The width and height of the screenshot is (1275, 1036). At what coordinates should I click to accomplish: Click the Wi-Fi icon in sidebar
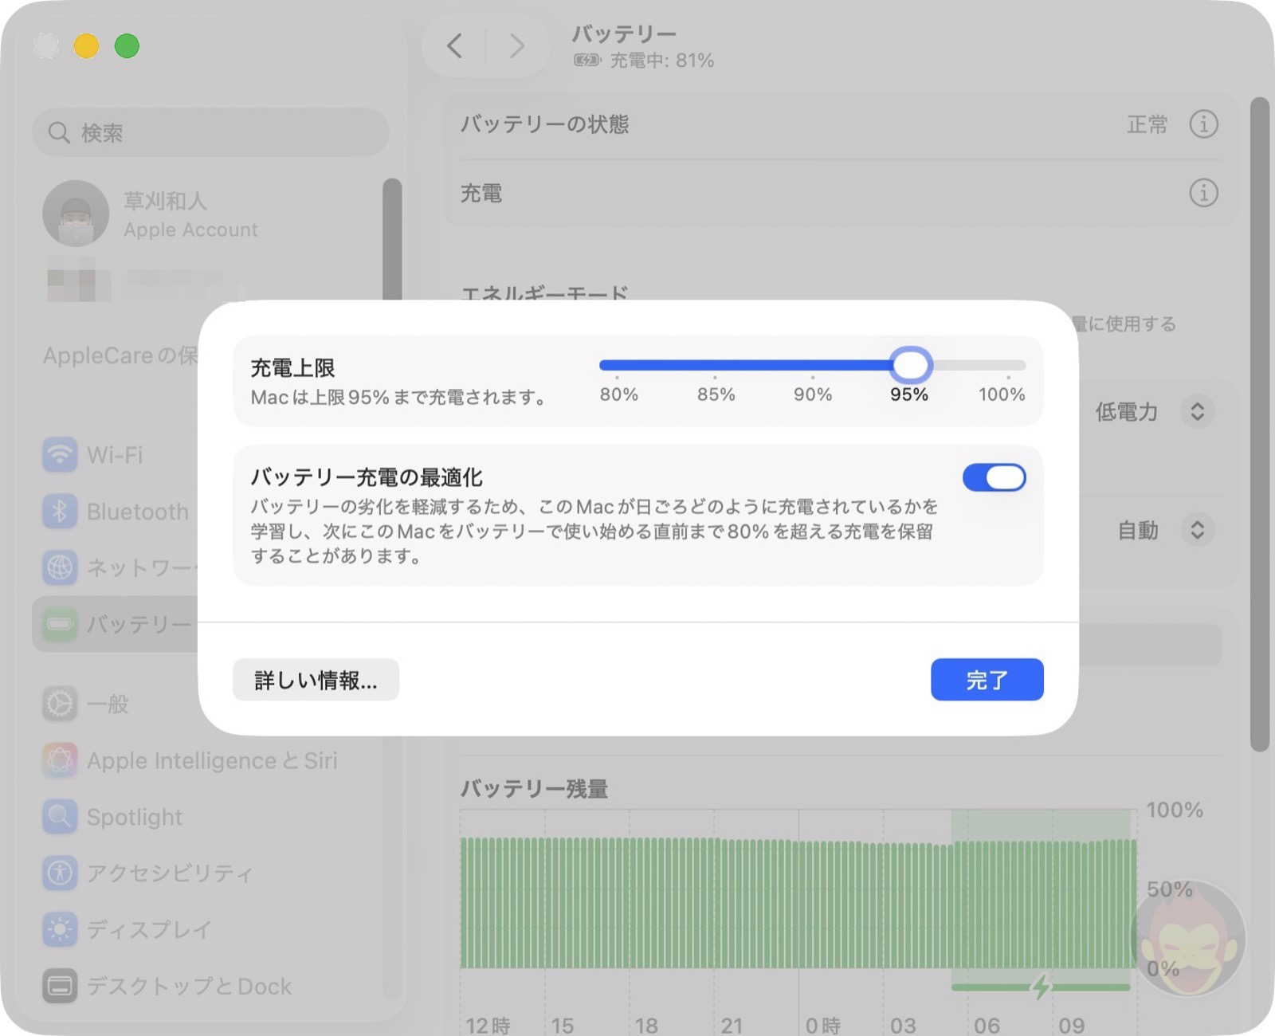click(x=60, y=455)
